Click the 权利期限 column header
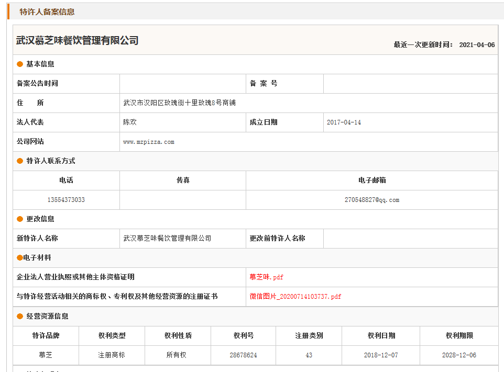The image size is (504, 372). pos(459,336)
